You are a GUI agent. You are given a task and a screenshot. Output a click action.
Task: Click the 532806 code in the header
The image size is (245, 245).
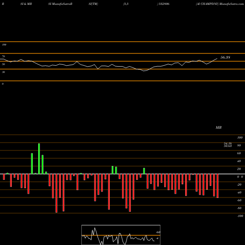pyautogui.click(x=164, y=4)
